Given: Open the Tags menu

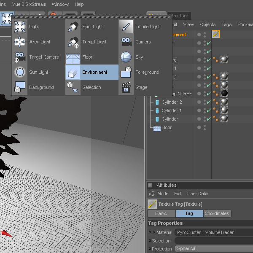Looking at the screenshot, I should 226,24.
